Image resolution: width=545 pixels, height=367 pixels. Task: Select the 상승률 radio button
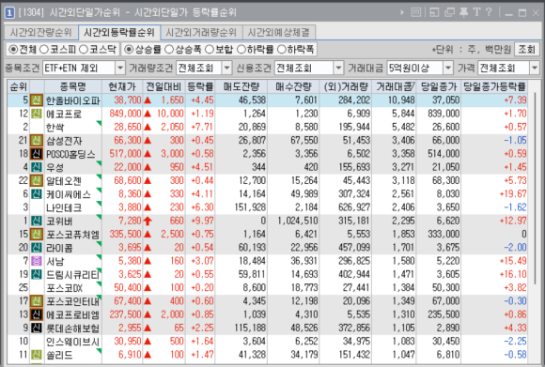129,50
